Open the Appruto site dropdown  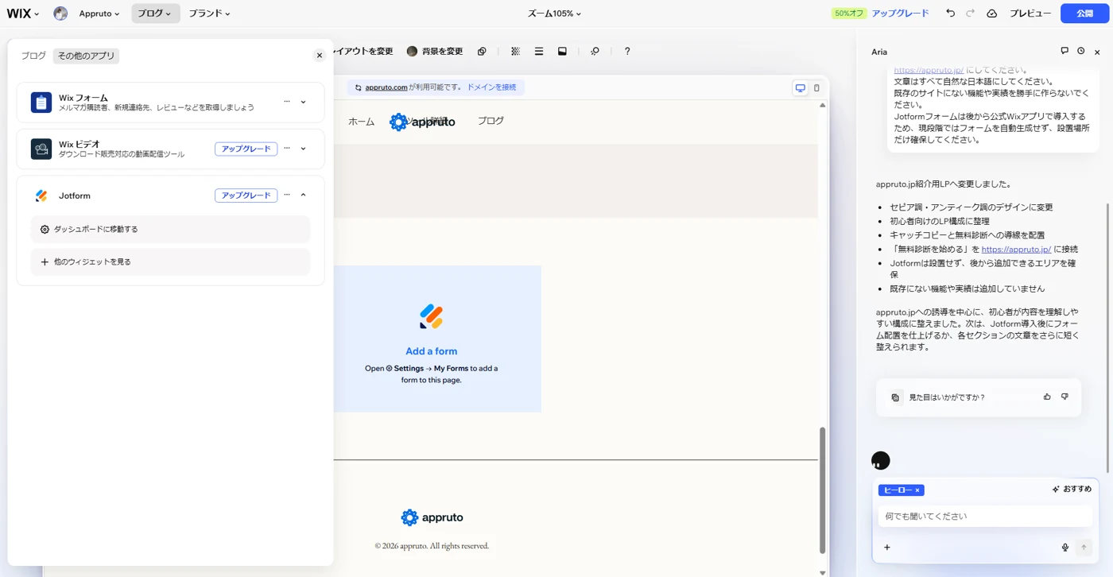[99, 14]
